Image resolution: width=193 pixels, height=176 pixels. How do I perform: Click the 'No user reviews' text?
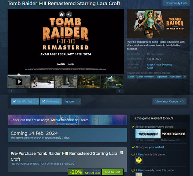click(155, 54)
